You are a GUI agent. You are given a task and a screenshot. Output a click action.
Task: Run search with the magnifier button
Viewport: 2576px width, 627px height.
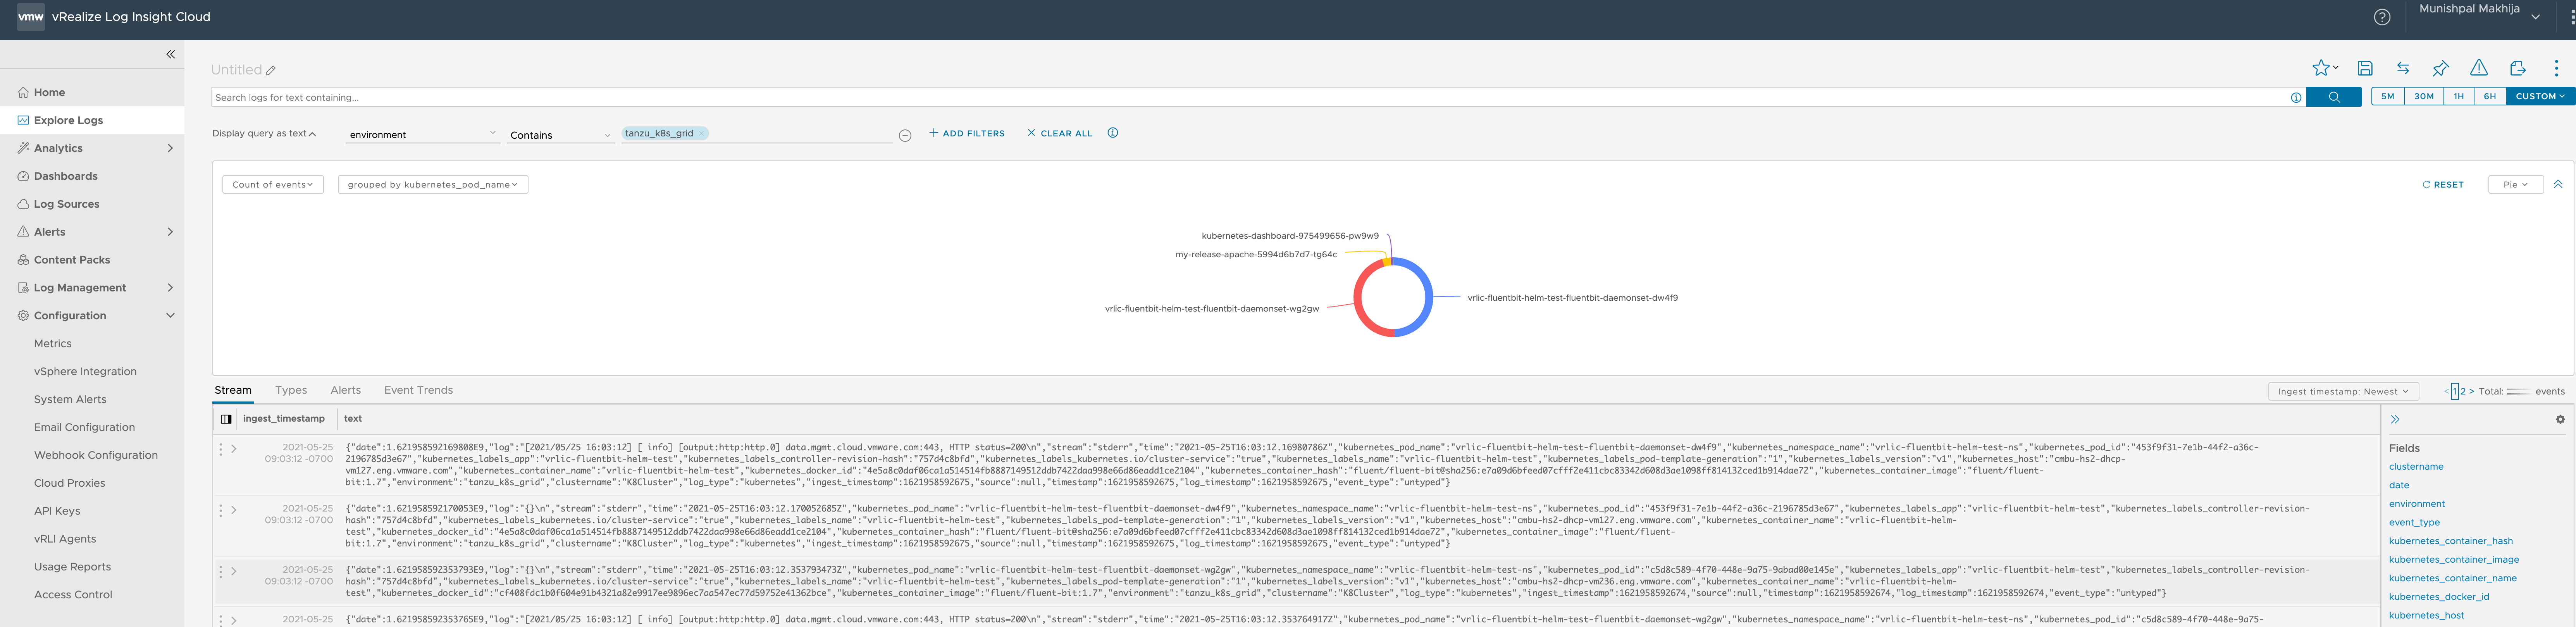coord(2333,97)
